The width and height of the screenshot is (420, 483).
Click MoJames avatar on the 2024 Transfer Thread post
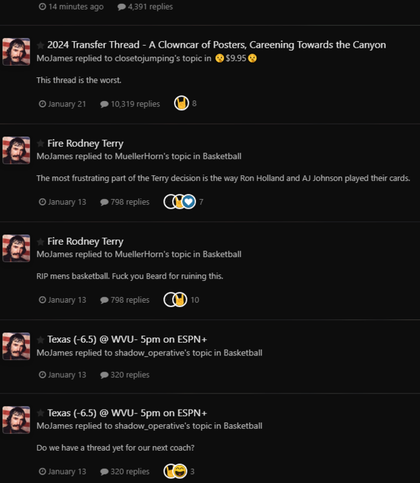tap(16, 52)
